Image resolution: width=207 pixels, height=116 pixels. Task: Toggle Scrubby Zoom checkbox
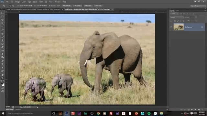[50, 6]
